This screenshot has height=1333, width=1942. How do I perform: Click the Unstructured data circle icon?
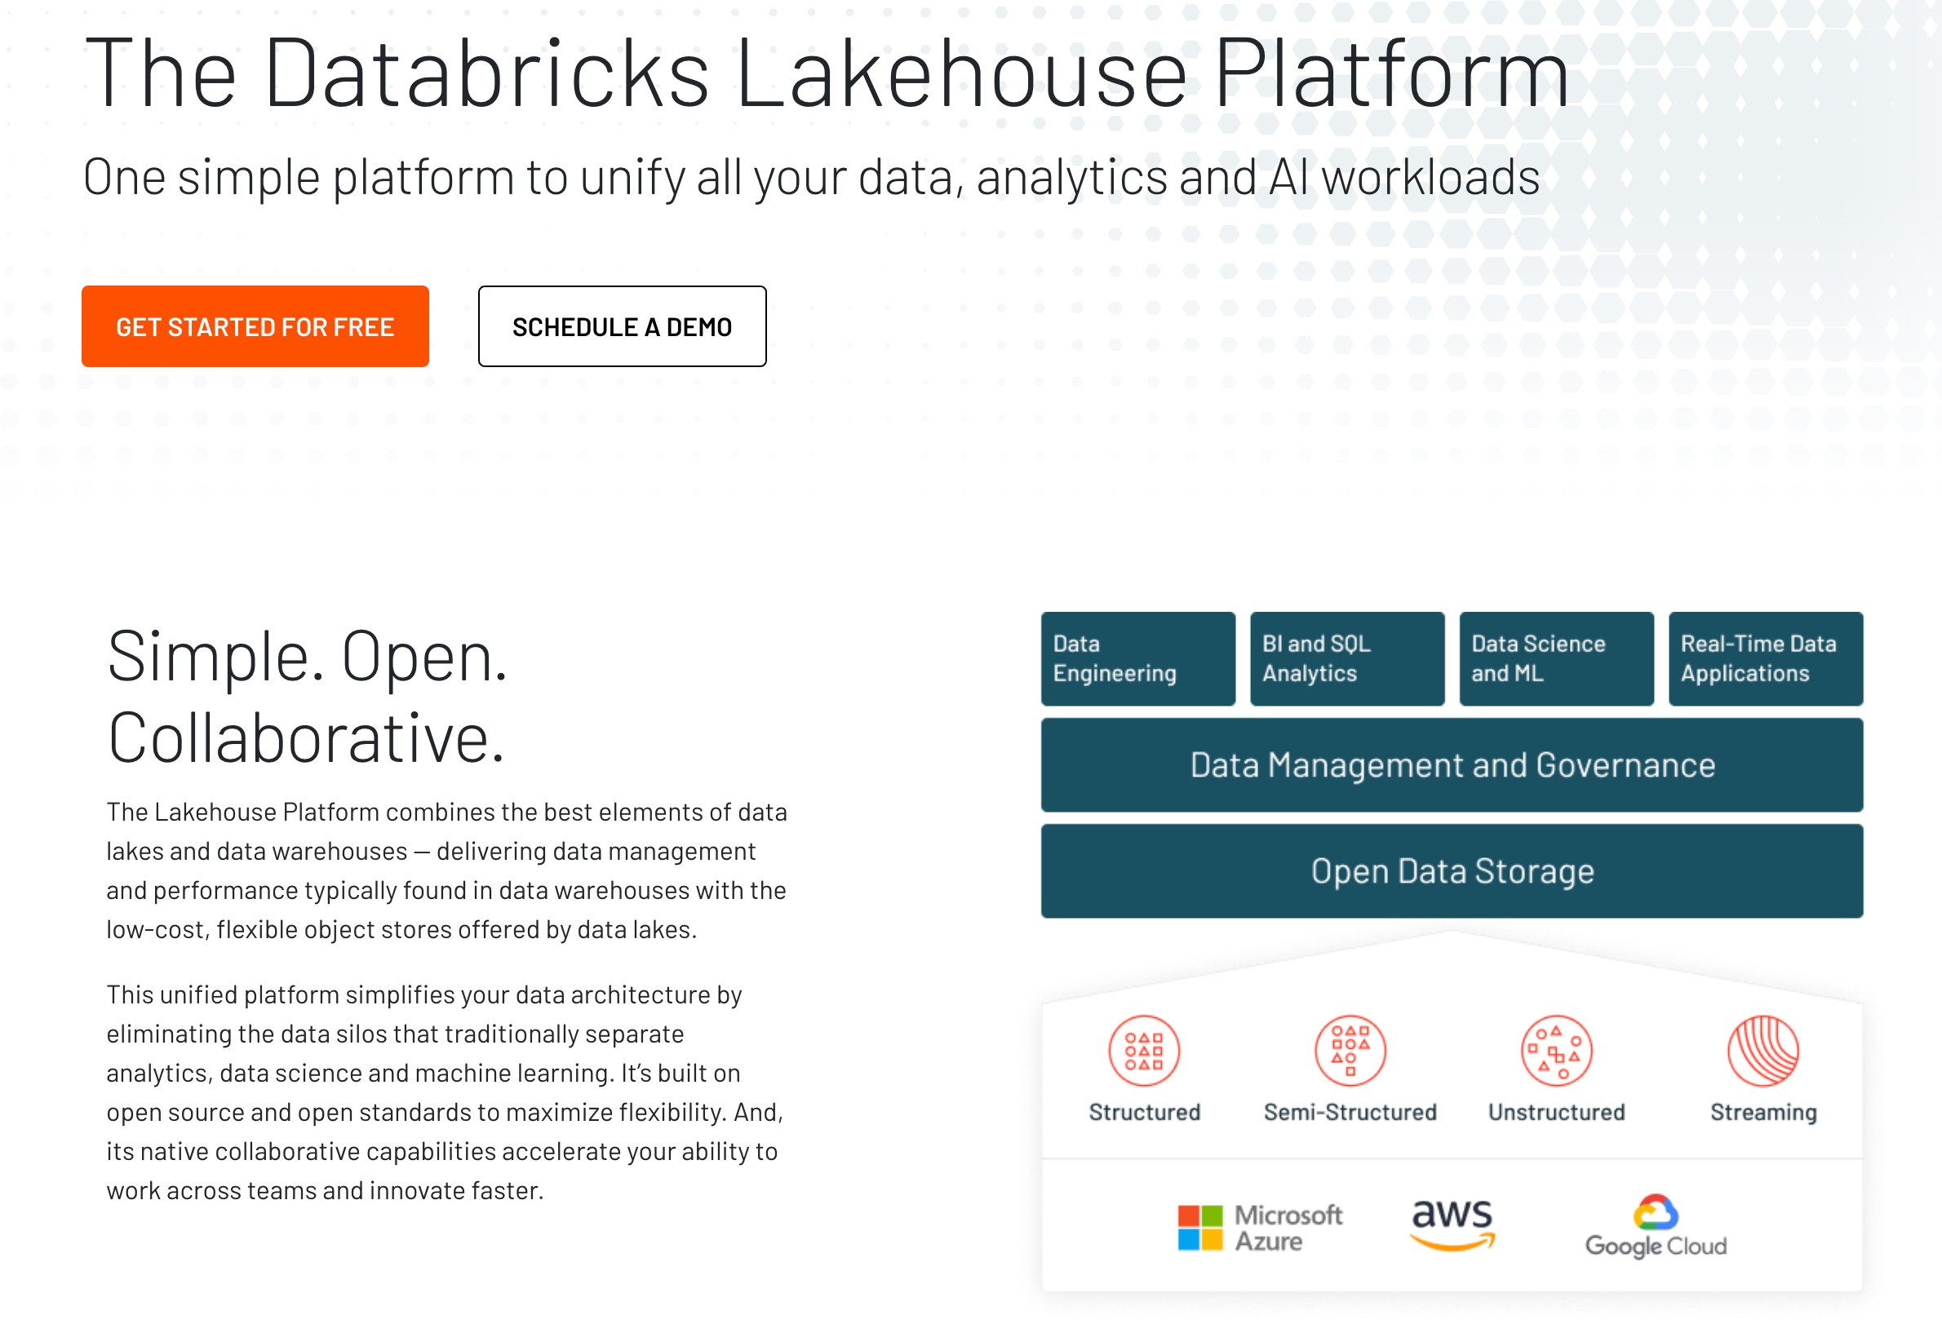pos(1556,1050)
